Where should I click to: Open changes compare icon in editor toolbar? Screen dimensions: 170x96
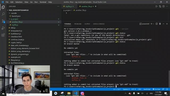tap(160, 6)
